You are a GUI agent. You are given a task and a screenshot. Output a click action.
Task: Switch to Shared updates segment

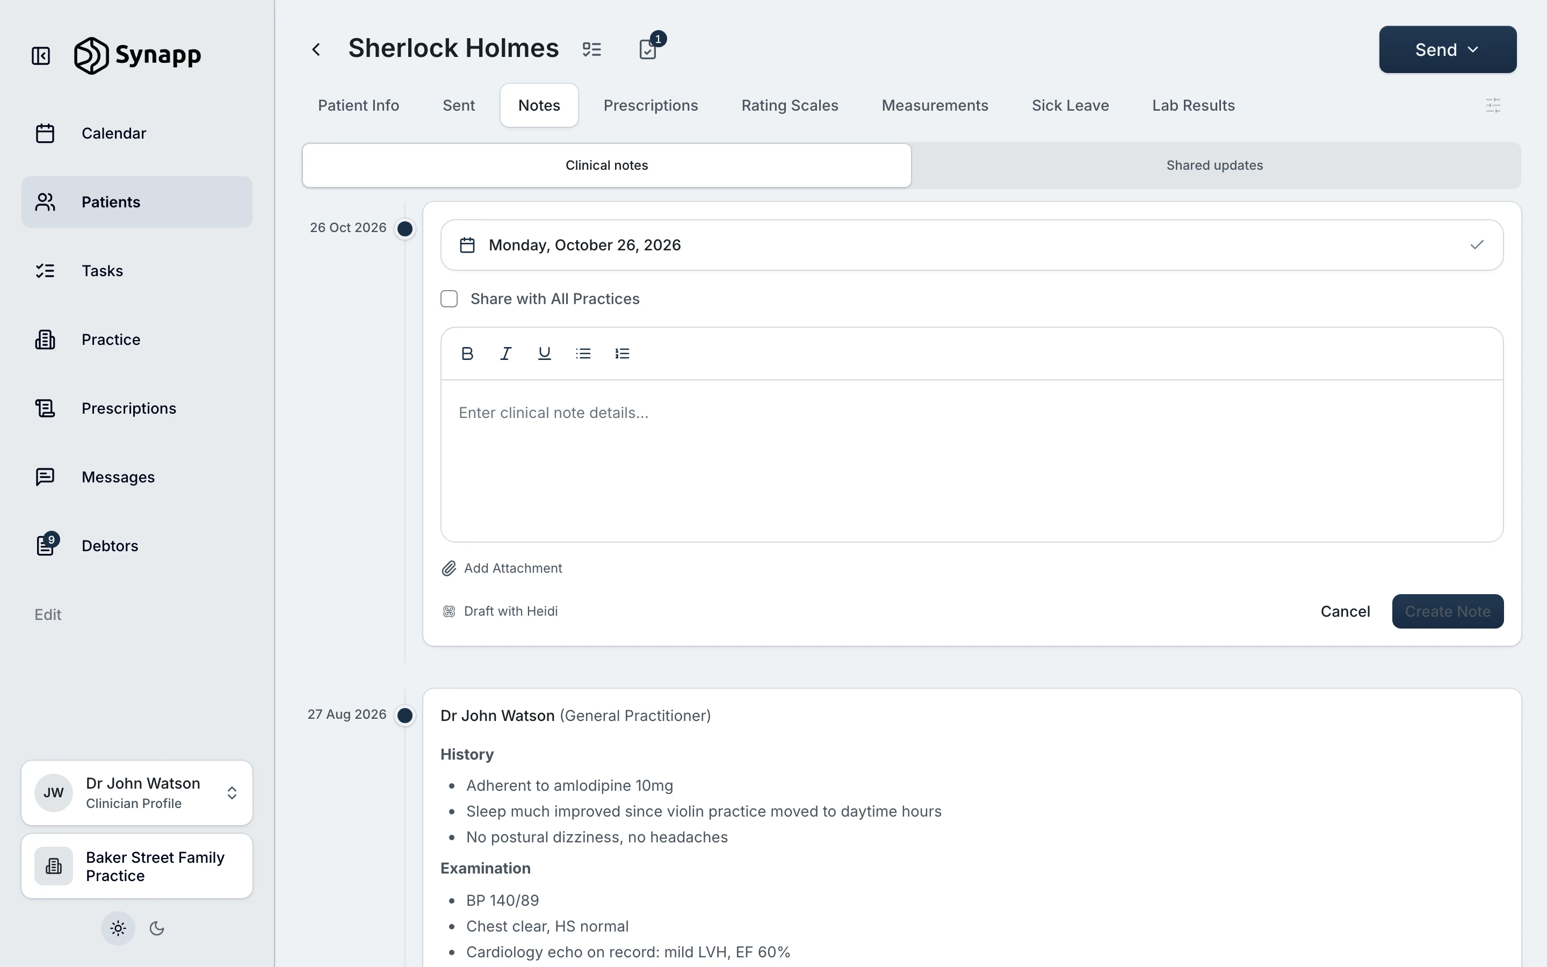pos(1215,165)
